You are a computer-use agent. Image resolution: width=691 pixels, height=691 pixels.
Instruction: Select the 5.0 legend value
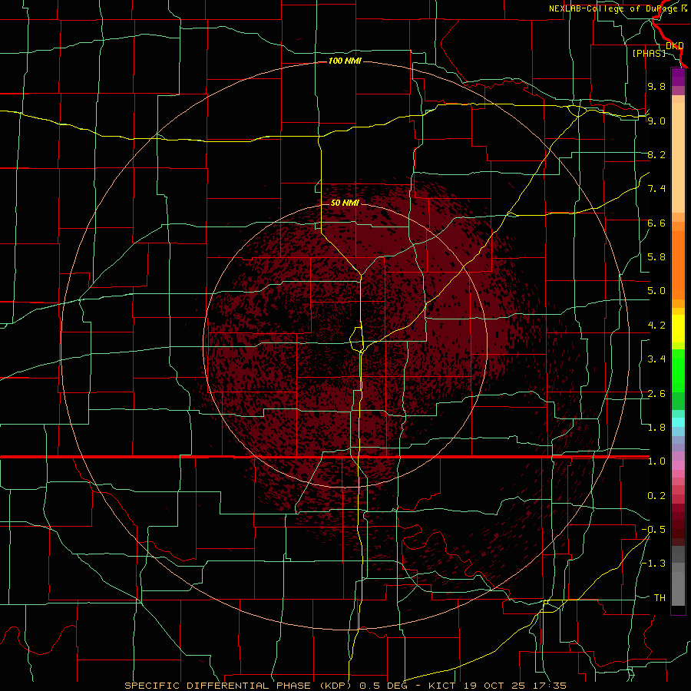pyautogui.click(x=656, y=291)
